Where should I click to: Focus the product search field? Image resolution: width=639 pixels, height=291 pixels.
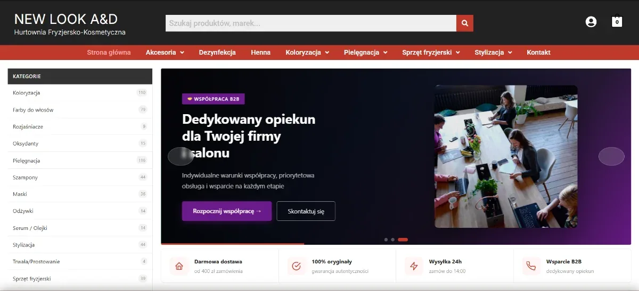(311, 23)
